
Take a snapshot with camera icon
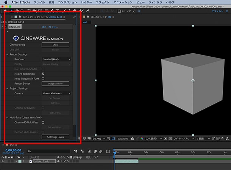coord(133,139)
